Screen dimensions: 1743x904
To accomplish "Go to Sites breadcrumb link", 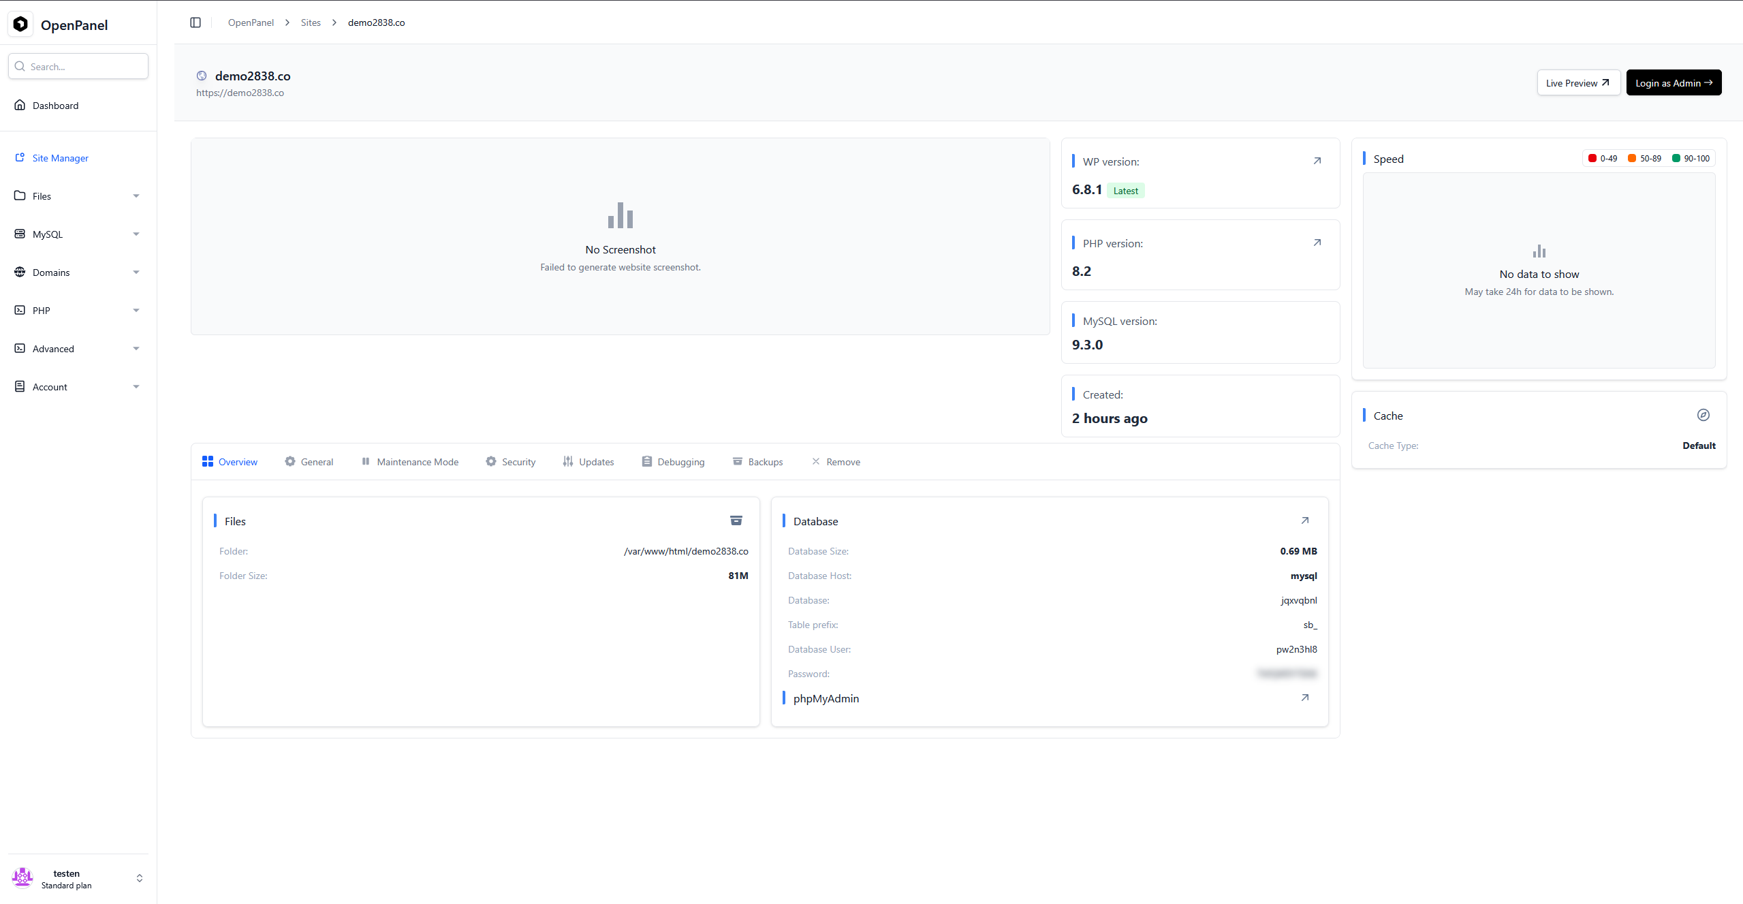I will point(311,22).
